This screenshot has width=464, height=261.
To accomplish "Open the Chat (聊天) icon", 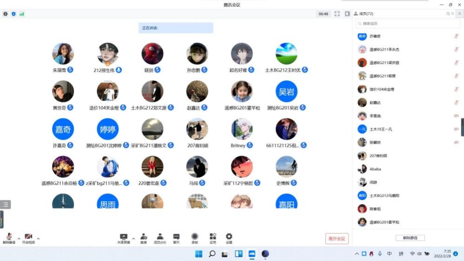I will (176, 237).
